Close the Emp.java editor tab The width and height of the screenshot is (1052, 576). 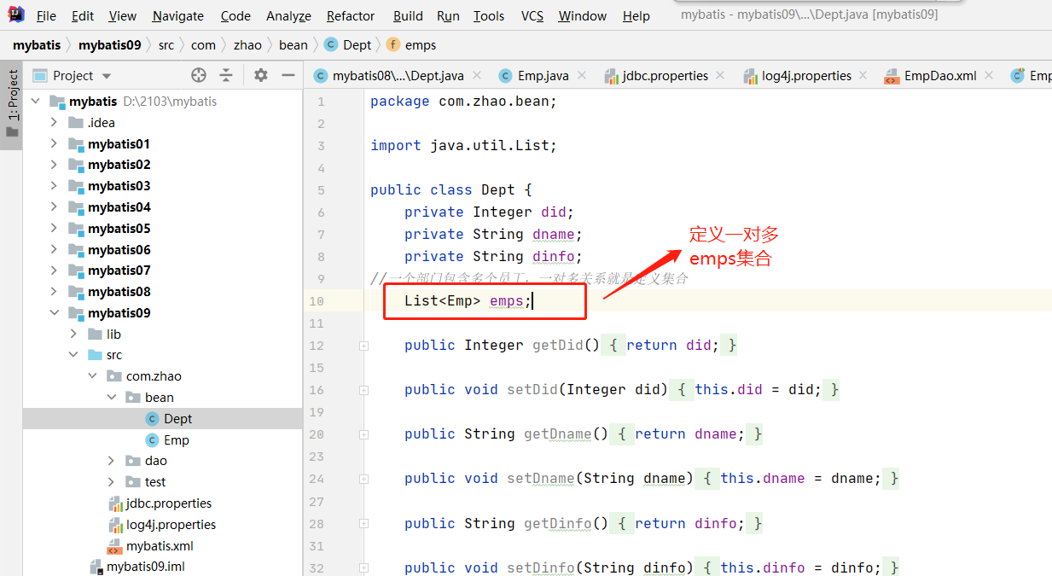(x=582, y=75)
